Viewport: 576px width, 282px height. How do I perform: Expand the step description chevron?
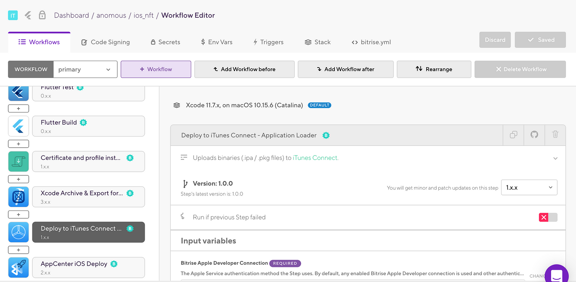[555, 158]
